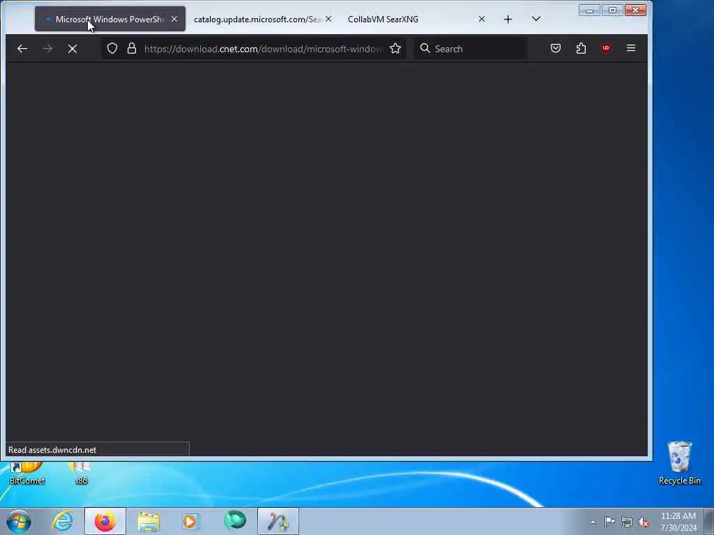Close the CollabVM SearXNG tab
The height and width of the screenshot is (535, 714).
point(481,19)
